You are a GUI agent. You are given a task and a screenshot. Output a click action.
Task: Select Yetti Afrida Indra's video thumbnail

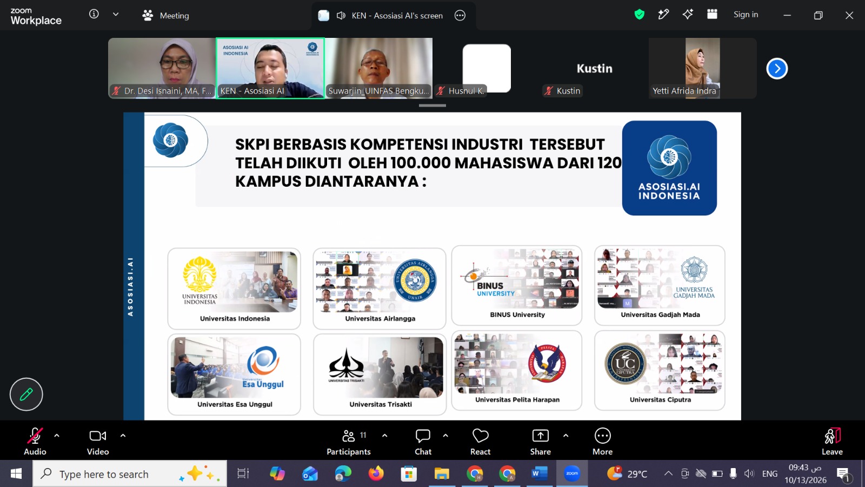coord(703,68)
